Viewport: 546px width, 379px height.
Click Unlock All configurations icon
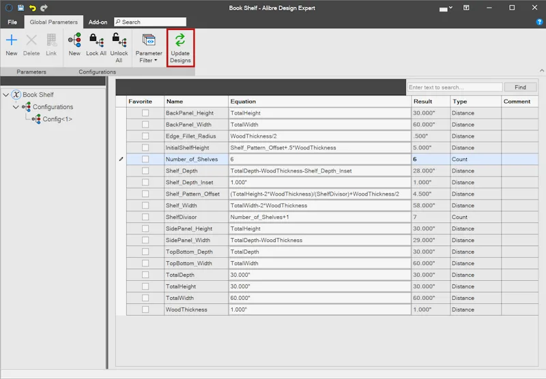[119, 40]
